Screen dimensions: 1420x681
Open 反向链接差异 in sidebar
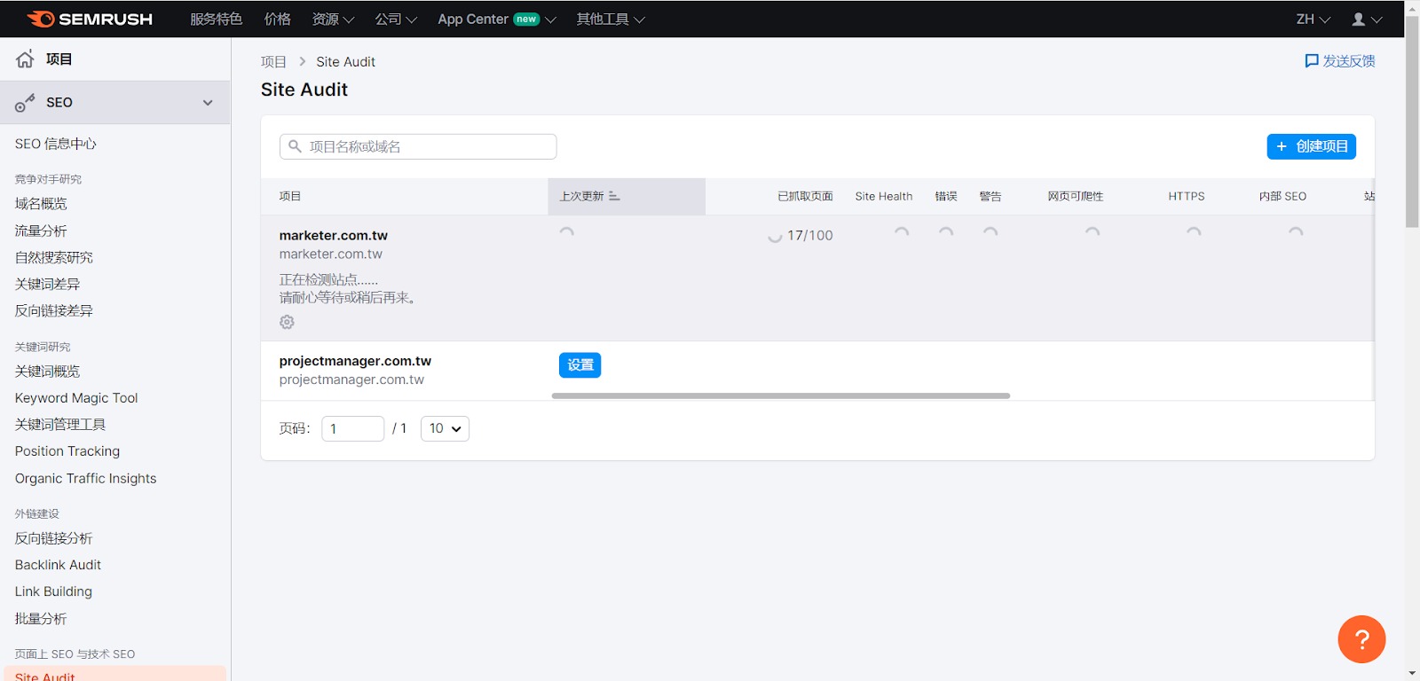click(x=54, y=310)
